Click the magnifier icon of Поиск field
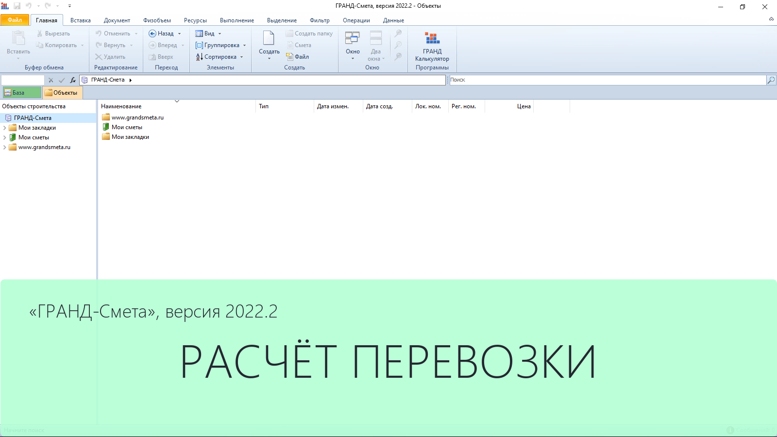 tap(771, 80)
